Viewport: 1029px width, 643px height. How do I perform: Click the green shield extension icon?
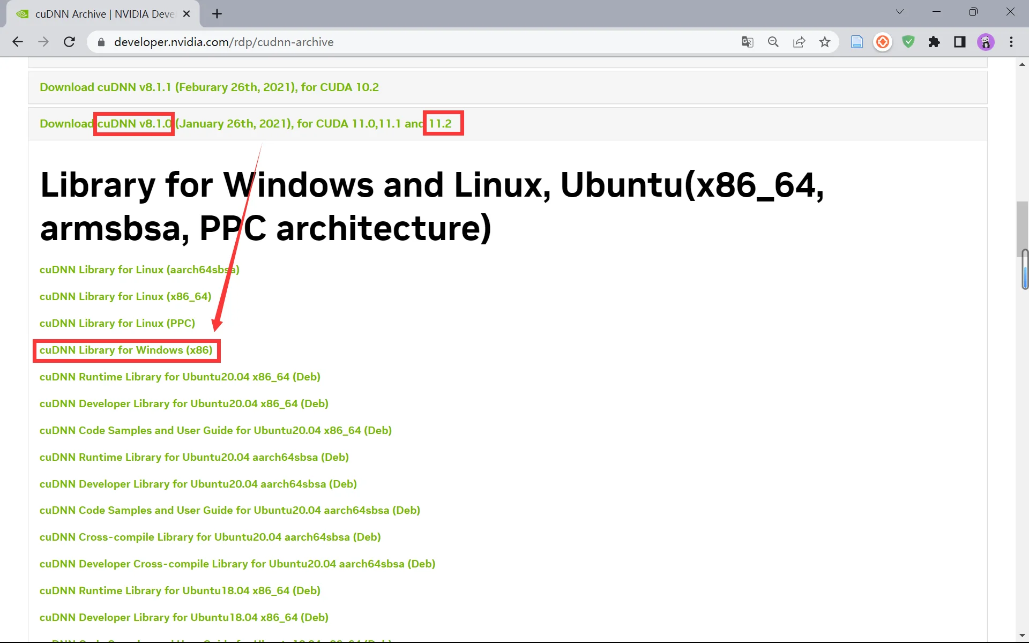coord(908,42)
